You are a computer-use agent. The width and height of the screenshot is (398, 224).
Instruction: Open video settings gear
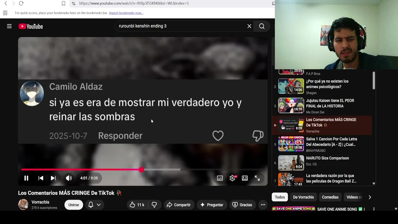click(233, 178)
